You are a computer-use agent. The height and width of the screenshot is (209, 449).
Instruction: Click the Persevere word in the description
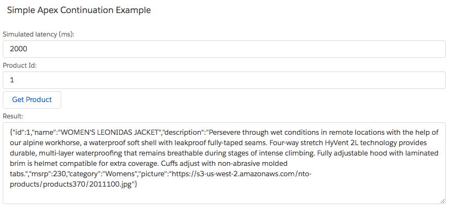[225, 133]
